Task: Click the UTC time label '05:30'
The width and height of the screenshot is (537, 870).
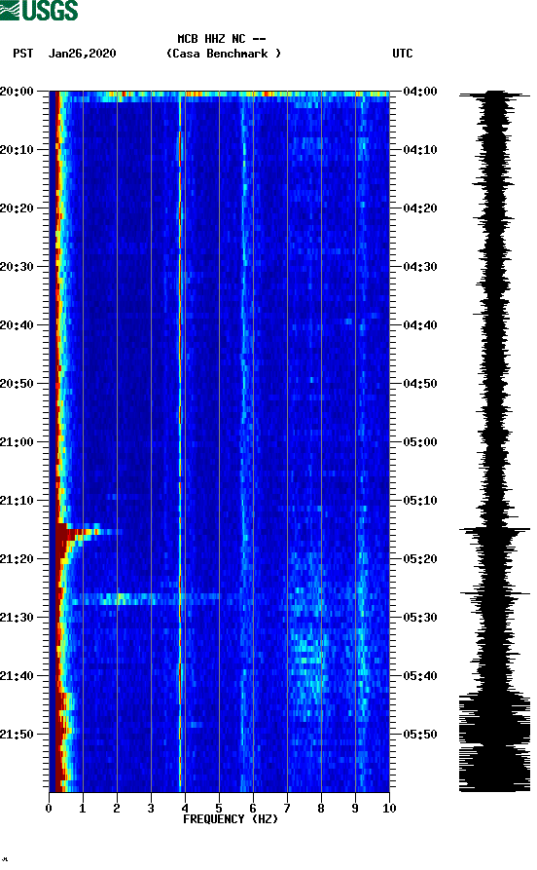Action: [x=420, y=618]
